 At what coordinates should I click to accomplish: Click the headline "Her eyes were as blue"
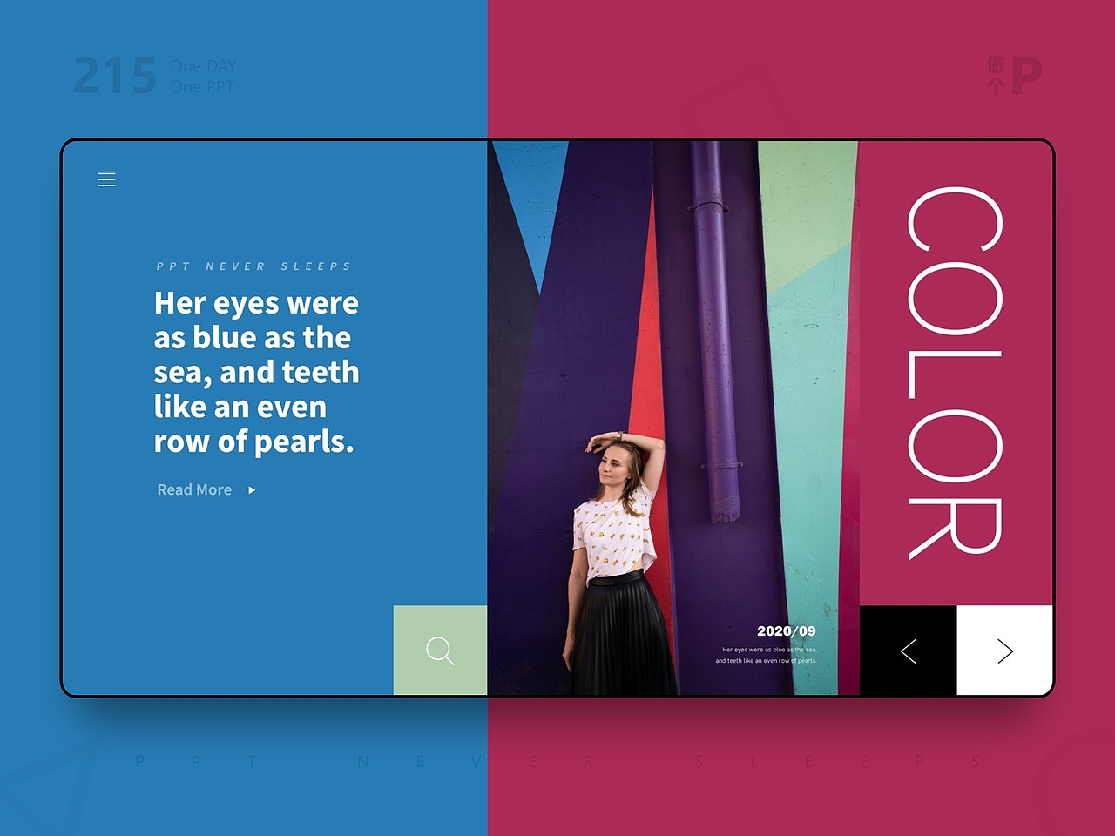point(256,372)
